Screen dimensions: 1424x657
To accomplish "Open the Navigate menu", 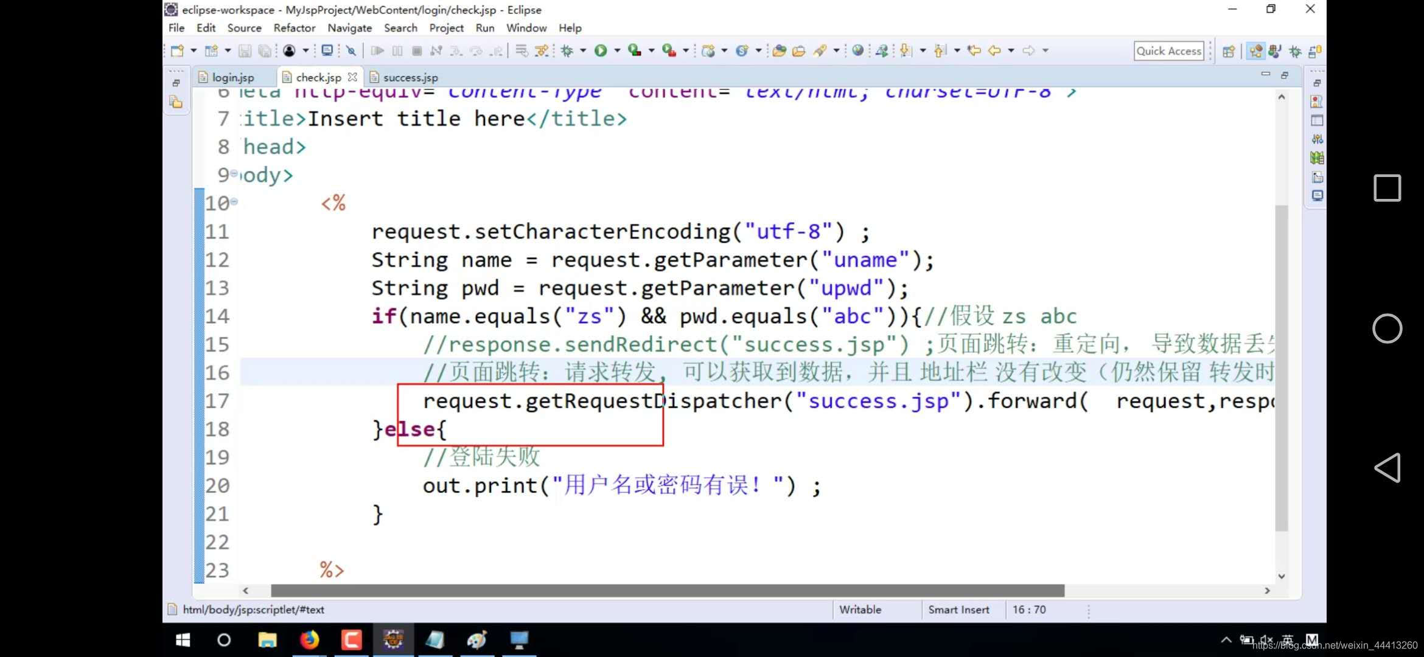I will [350, 28].
